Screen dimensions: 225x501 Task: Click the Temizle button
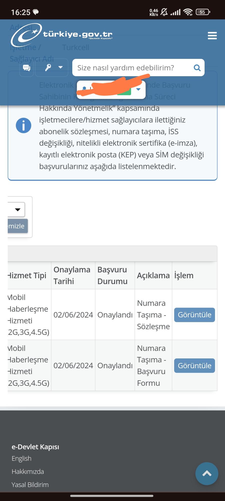point(17,226)
